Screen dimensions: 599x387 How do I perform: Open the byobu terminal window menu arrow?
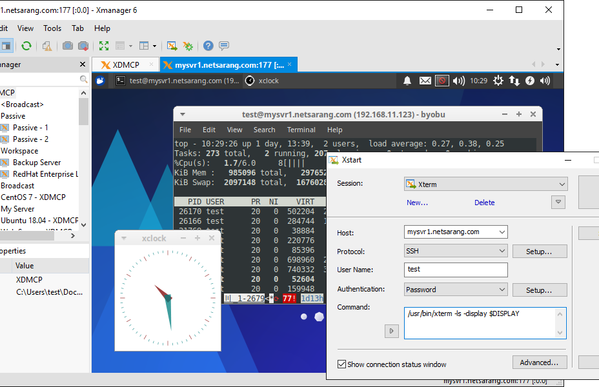tap(183, 114)
